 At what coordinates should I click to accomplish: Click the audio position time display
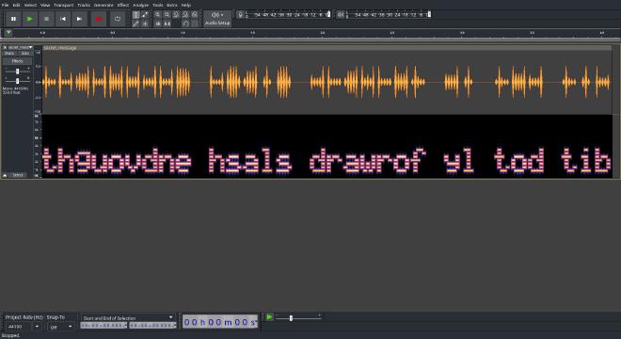tap(220, 322)
